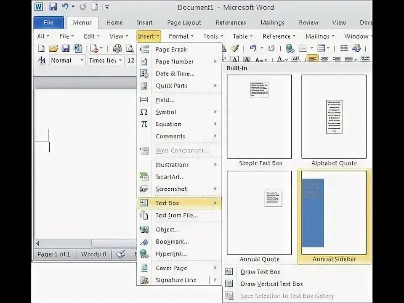Click the Format Painter brush icon

(x=235, y=48)
